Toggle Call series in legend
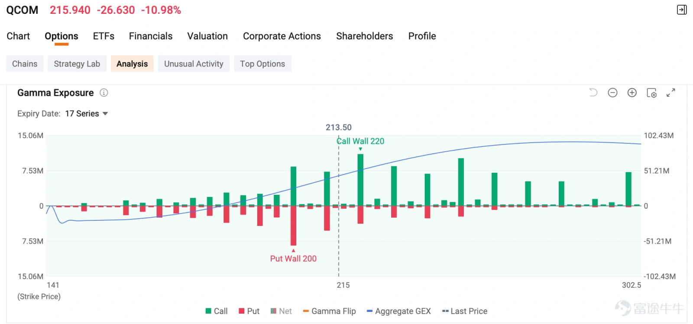 tap(217, 311)
